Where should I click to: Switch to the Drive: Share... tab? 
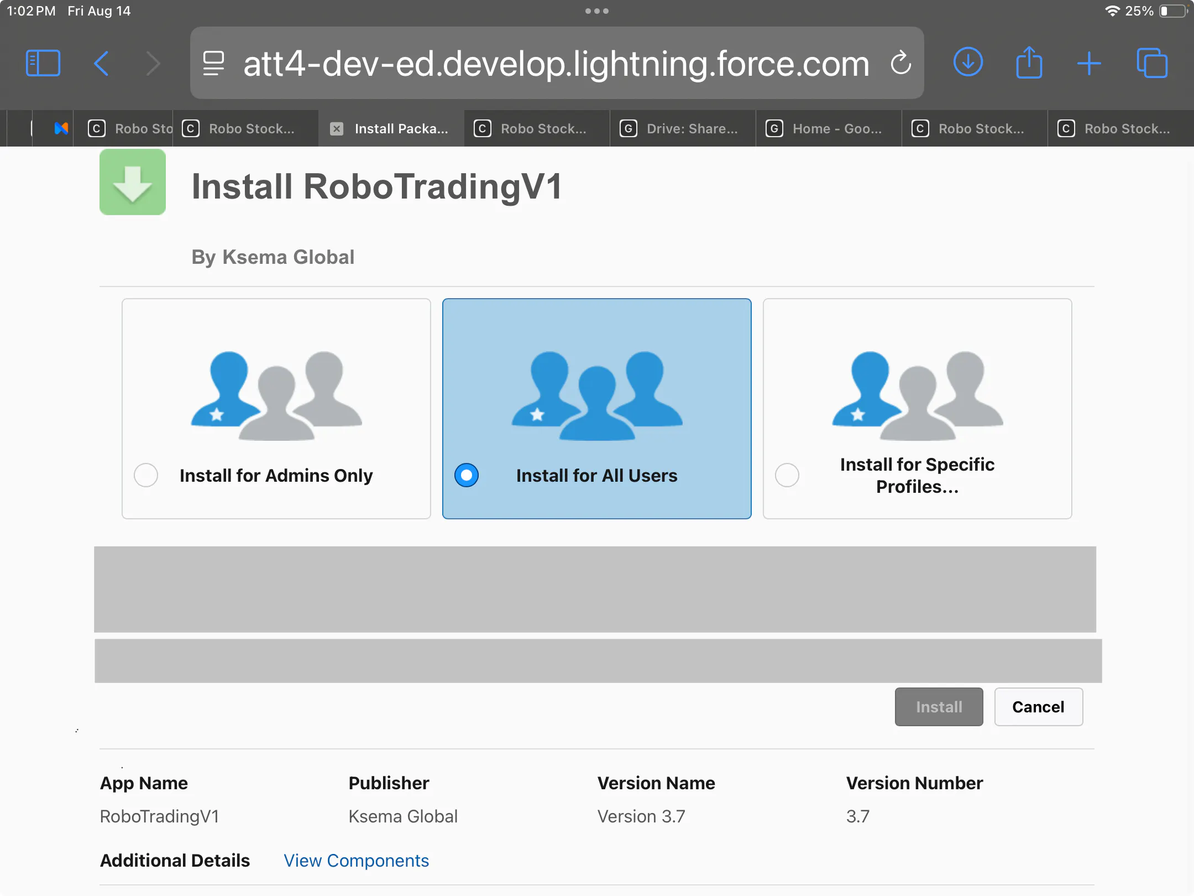pyautogui.click(x=683, y=129)
